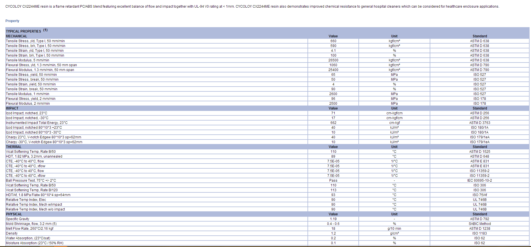Click the value 662 cell
This screenshot has height=247, width=531.
pos(333,123)
